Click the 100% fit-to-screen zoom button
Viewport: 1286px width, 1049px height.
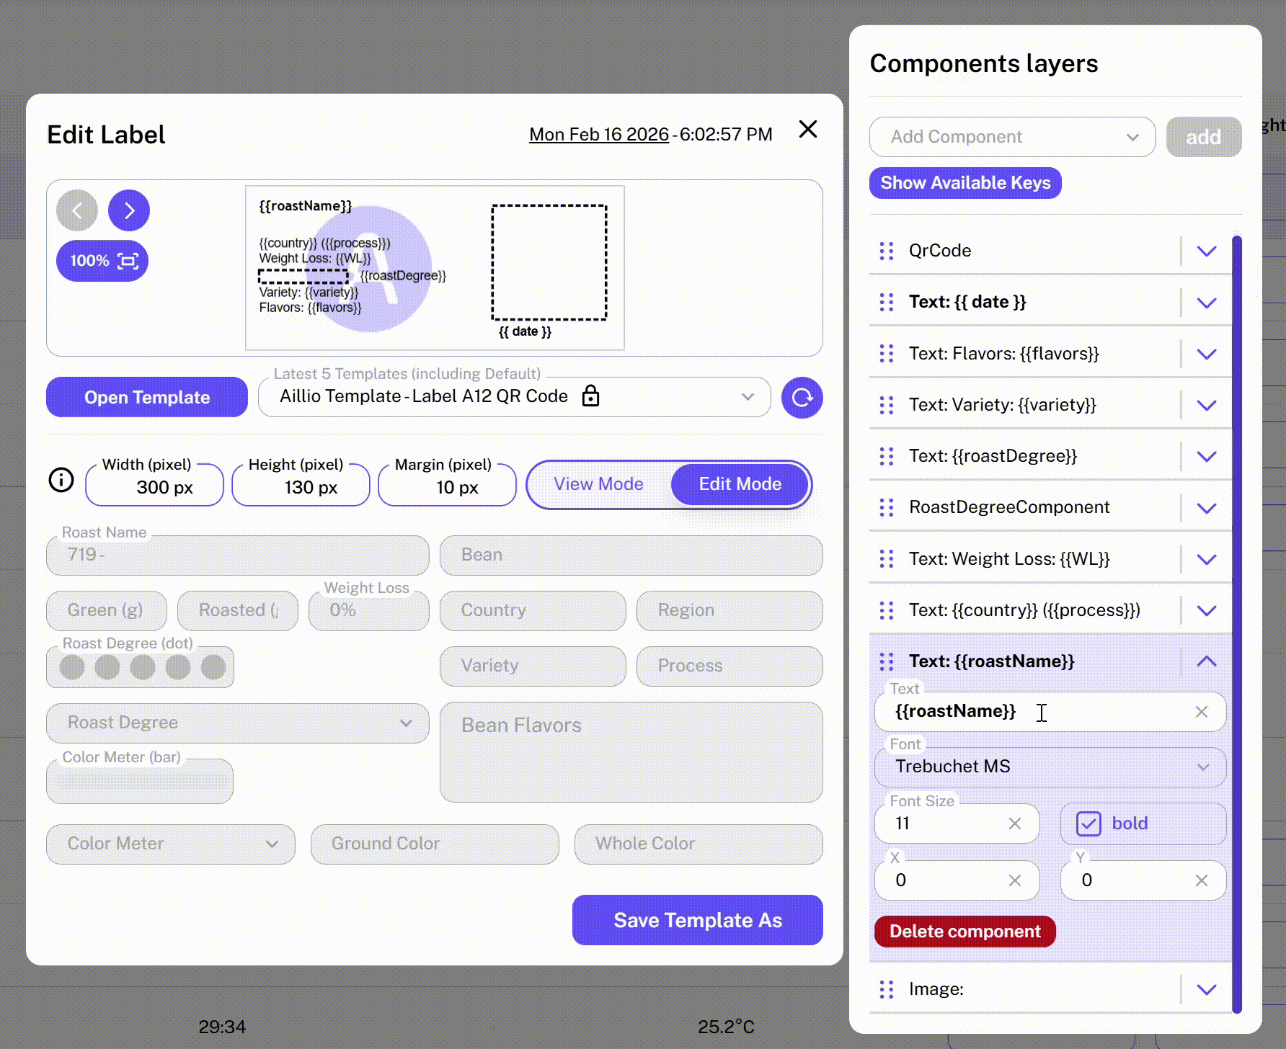[102, 261]
